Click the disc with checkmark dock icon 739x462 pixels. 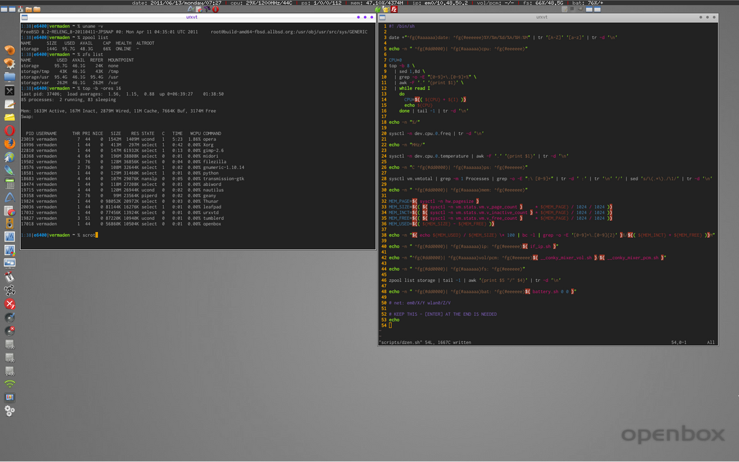pos(9,318)
